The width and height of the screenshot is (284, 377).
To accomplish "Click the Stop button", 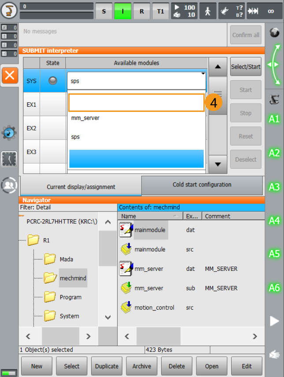I will pyautogui.click(x=246, y=113).
